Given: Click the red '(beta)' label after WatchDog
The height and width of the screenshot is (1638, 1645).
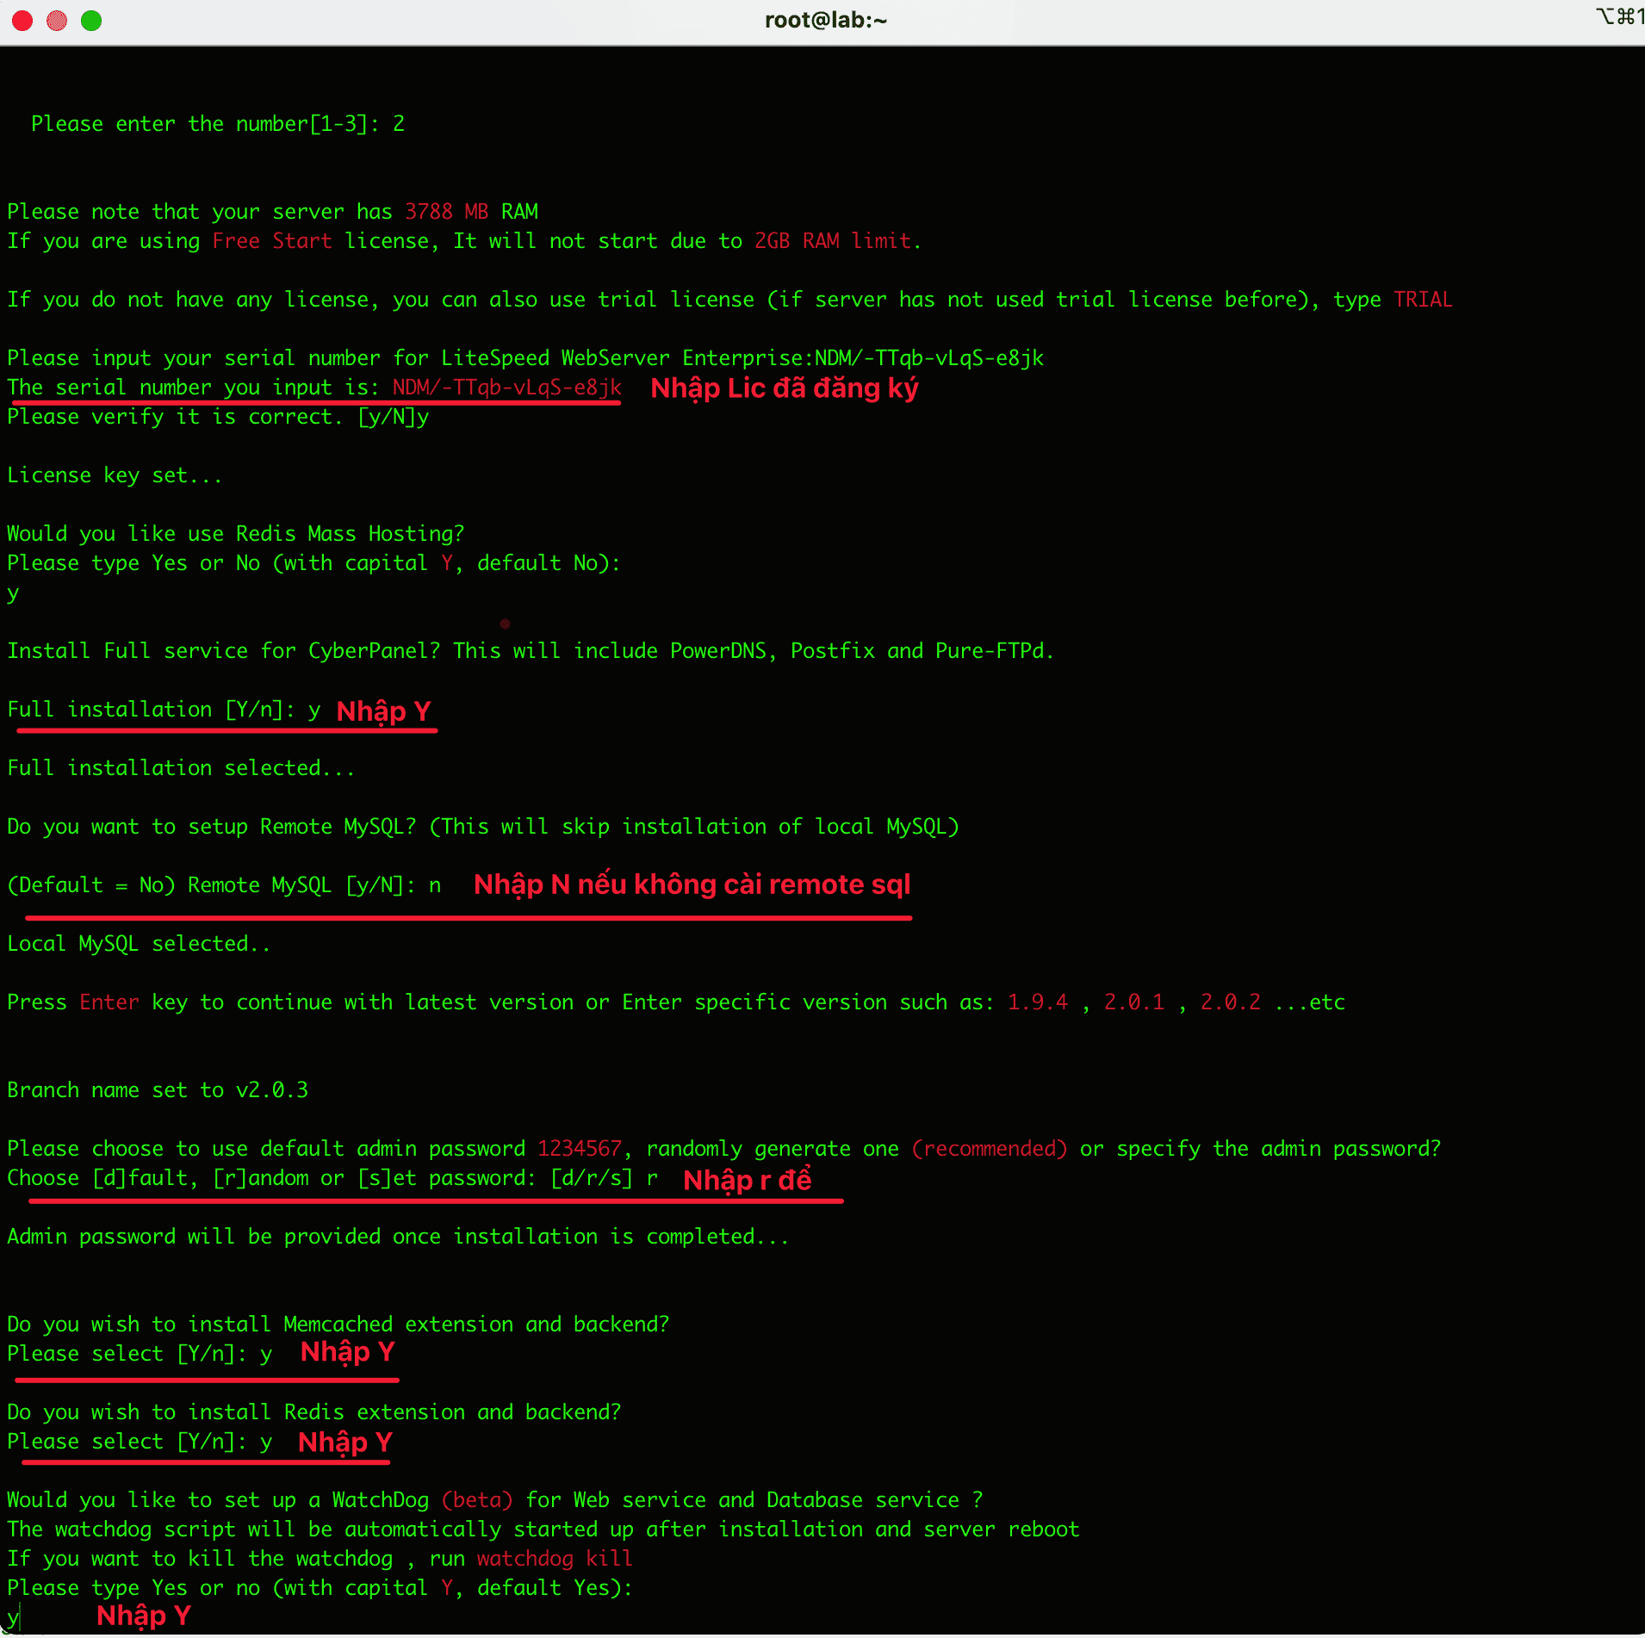Looking at the screenshot, I should click(477, 1500).
